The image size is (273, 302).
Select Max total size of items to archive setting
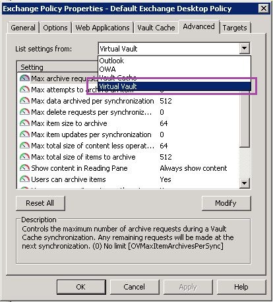tap(83, 157)
